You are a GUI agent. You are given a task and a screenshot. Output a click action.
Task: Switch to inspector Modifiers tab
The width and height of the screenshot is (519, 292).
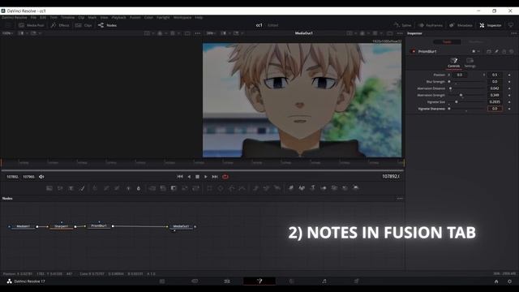point(476,41)
